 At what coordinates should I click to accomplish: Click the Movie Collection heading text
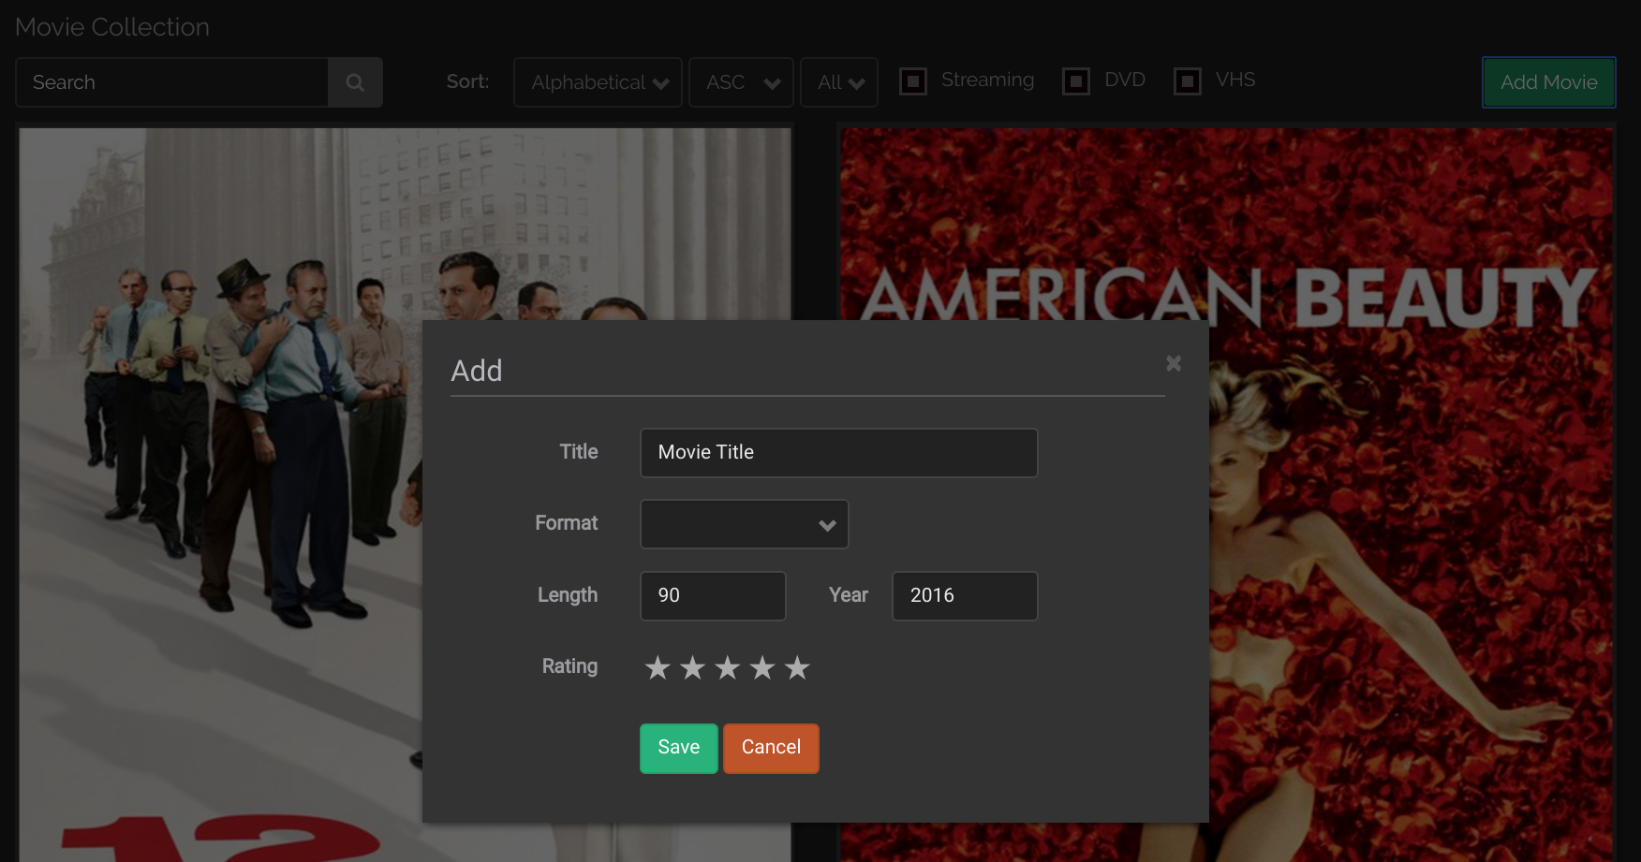[112, 27]
